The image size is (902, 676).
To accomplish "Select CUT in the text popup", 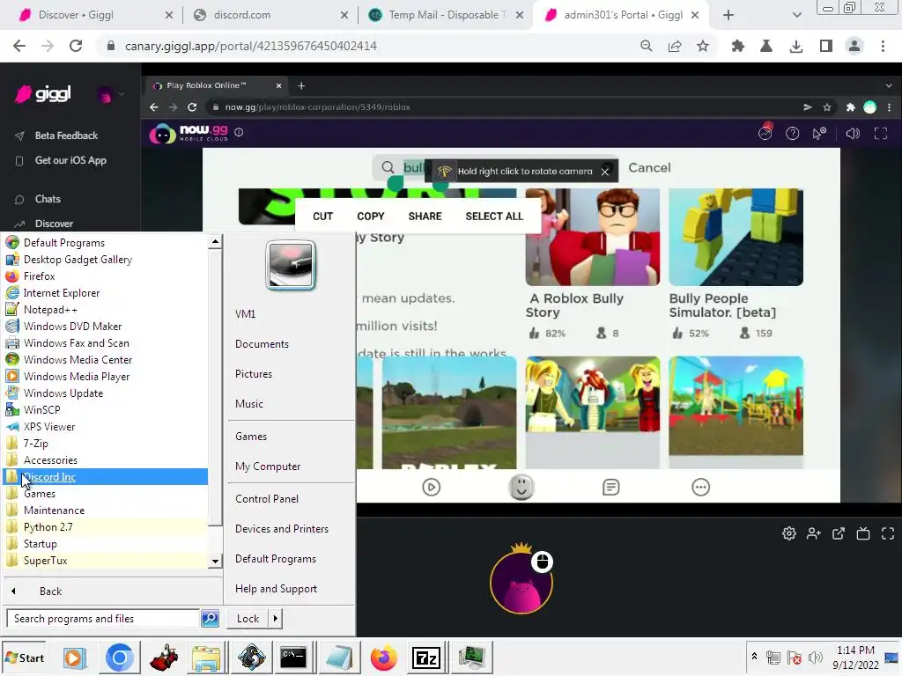I will tap(322, 217).
